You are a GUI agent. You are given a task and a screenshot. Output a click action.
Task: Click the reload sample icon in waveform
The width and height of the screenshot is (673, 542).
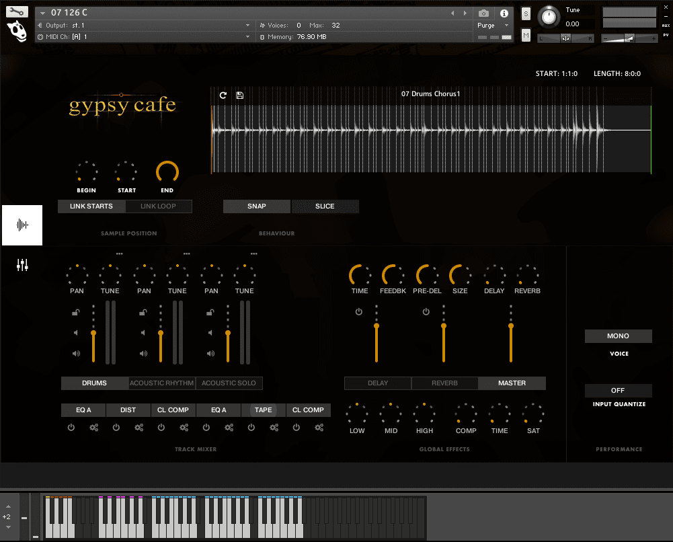[x=223, y=95]
